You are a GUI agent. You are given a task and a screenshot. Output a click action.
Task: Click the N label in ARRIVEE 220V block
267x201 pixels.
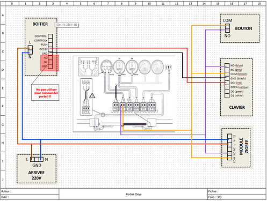(46, 159)
